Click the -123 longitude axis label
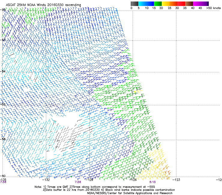The width and height of the screenshot is (222, 195). [176, 180]
